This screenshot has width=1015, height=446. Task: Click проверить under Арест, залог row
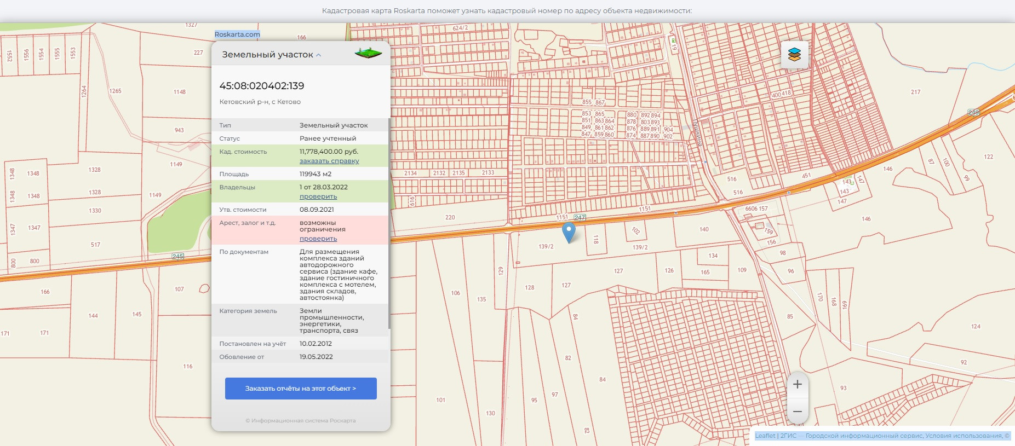[x=318, y=239]
